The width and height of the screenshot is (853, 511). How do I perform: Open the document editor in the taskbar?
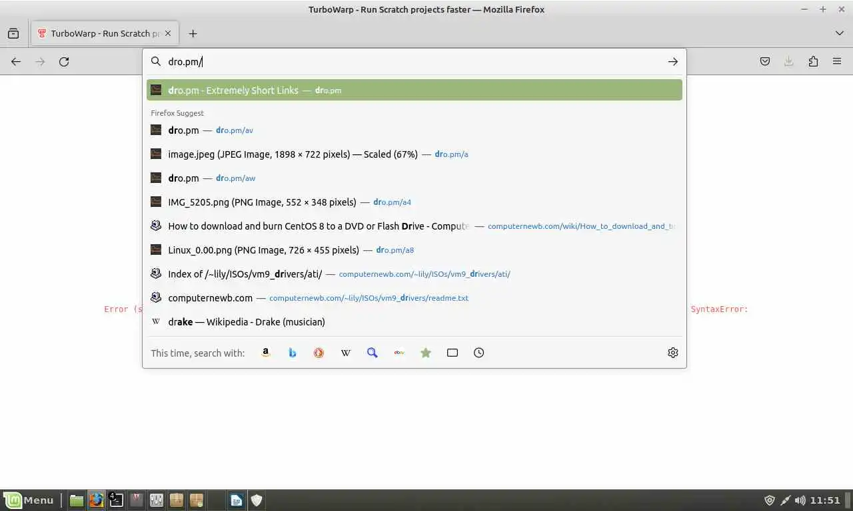[237, 500]
